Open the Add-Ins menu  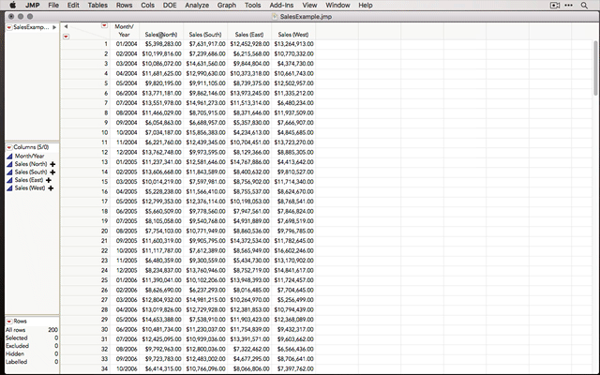[281, 6]
